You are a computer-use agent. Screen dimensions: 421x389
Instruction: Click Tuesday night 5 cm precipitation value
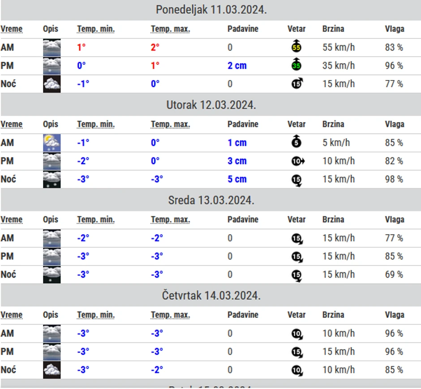(x=237, y=179)
